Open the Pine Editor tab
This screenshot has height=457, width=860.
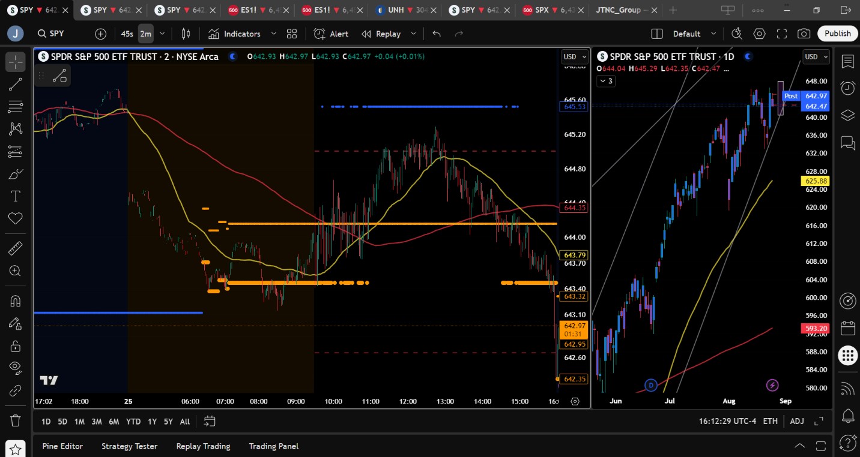(62, 446)
